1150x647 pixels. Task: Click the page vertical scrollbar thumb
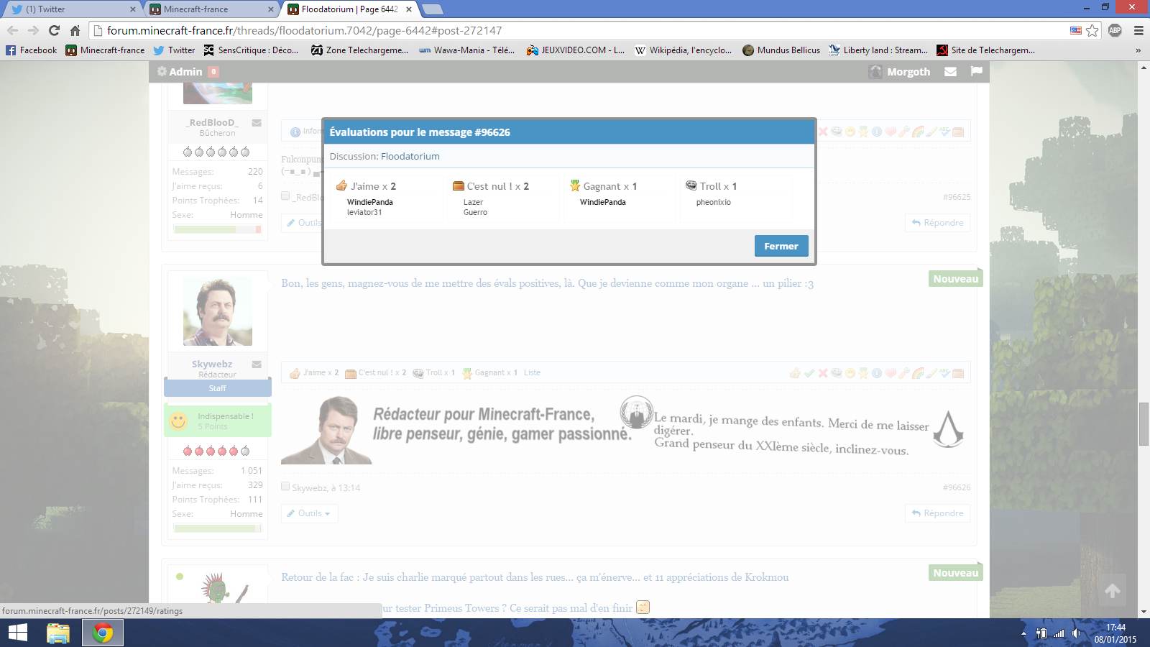click(1144, 424)
